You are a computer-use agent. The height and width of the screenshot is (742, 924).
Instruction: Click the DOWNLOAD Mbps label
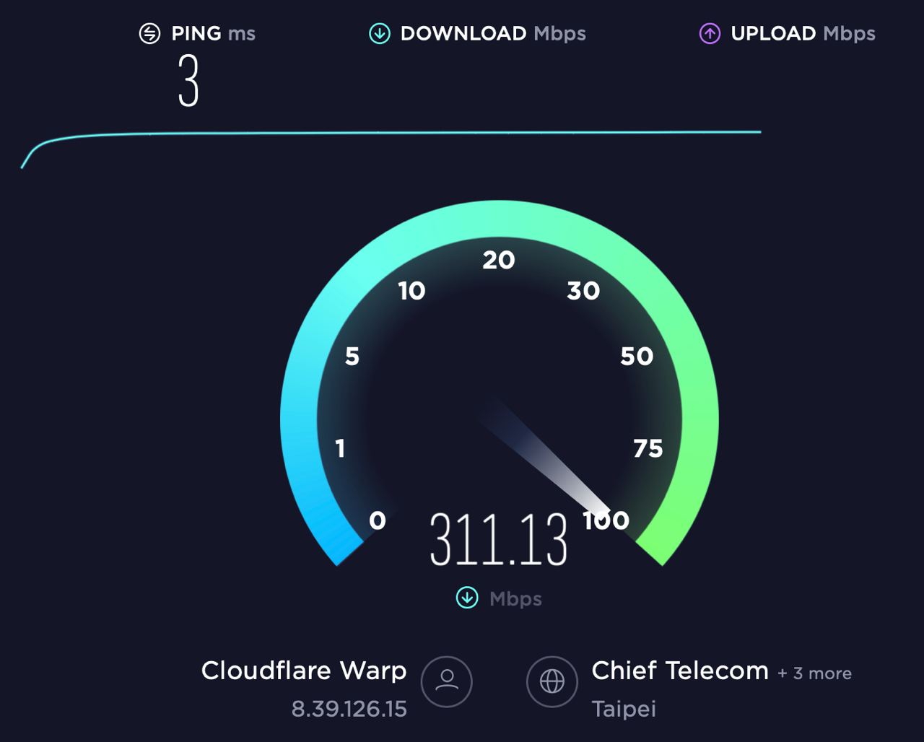[x=493, y=33]
